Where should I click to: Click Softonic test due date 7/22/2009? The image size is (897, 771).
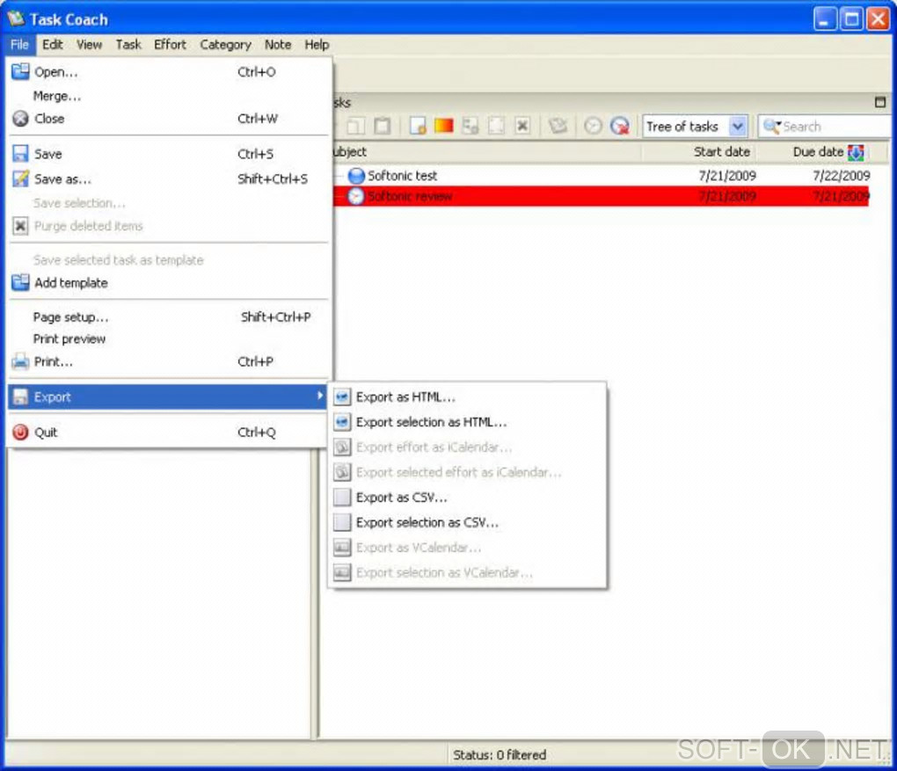point(841,176)
